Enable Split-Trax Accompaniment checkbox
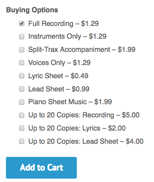Image resolution: width=154 pixels, height=182 pixels. (22, 50)
